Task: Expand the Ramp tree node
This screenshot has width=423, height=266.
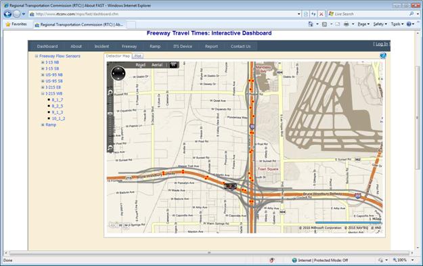Action: 43,125
